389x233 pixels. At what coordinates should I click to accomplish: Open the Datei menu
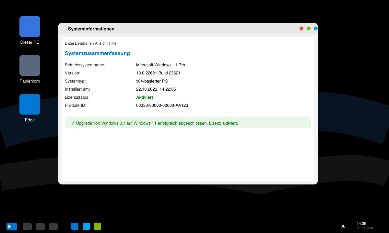69,43
